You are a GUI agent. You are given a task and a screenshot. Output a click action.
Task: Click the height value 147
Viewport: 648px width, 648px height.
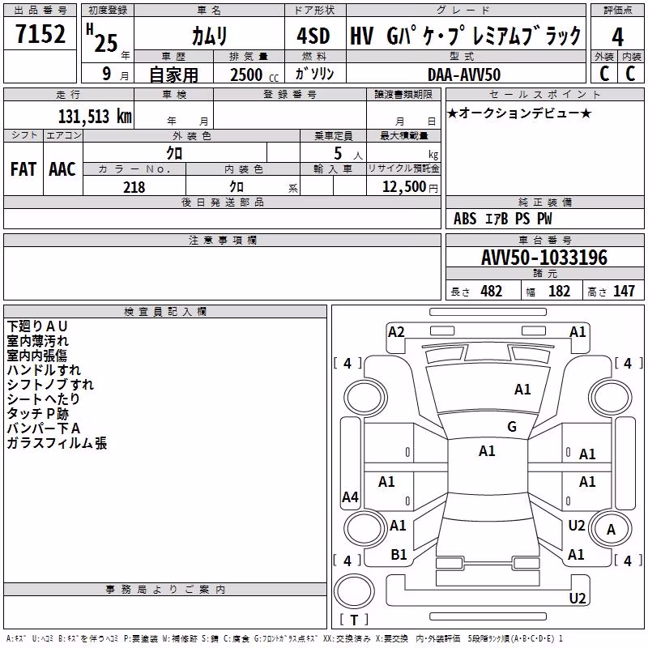pyautogui.click(x=624, y=292)
